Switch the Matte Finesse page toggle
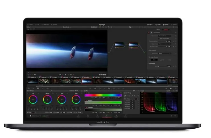This screenshot has height=138, width=211. point(136,99)
